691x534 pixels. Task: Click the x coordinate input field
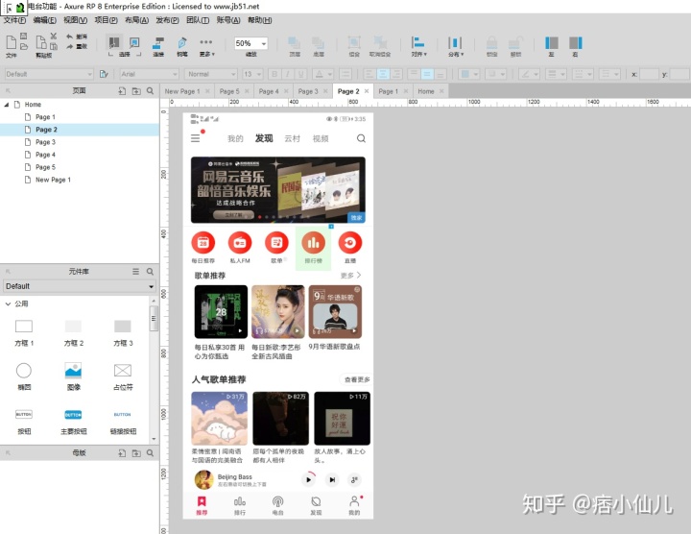coord(649,74)
